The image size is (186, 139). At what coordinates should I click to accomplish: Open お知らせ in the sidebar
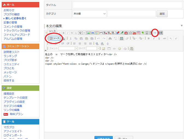pos(9,10)
